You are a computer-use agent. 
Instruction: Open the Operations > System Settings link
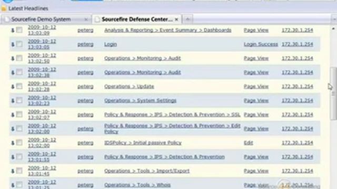[141, 100]
